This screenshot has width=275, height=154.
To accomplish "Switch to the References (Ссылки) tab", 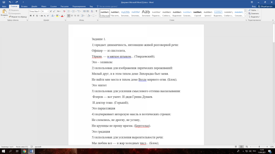I will [x=53, y=6].
